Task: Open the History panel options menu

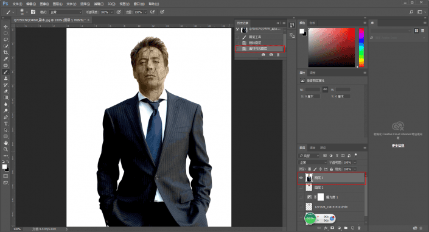Action: (x=284, y=23)
